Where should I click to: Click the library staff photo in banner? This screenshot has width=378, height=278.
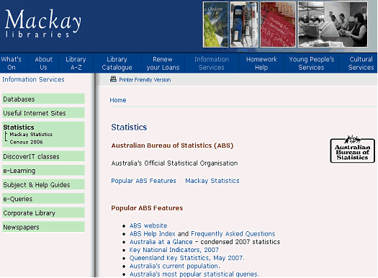coord(333,24)
